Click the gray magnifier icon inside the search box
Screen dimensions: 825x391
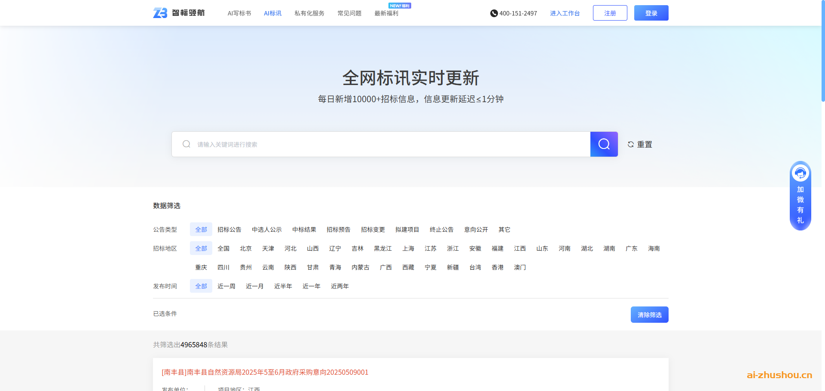click(x=186, y=144)
